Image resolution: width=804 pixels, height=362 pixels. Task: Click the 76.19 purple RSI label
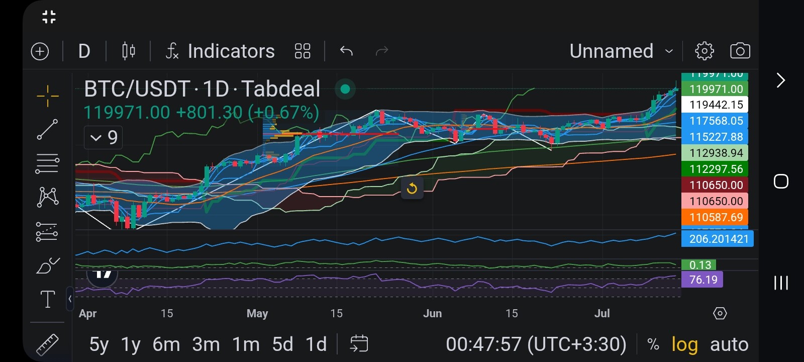tap(702, 280)
